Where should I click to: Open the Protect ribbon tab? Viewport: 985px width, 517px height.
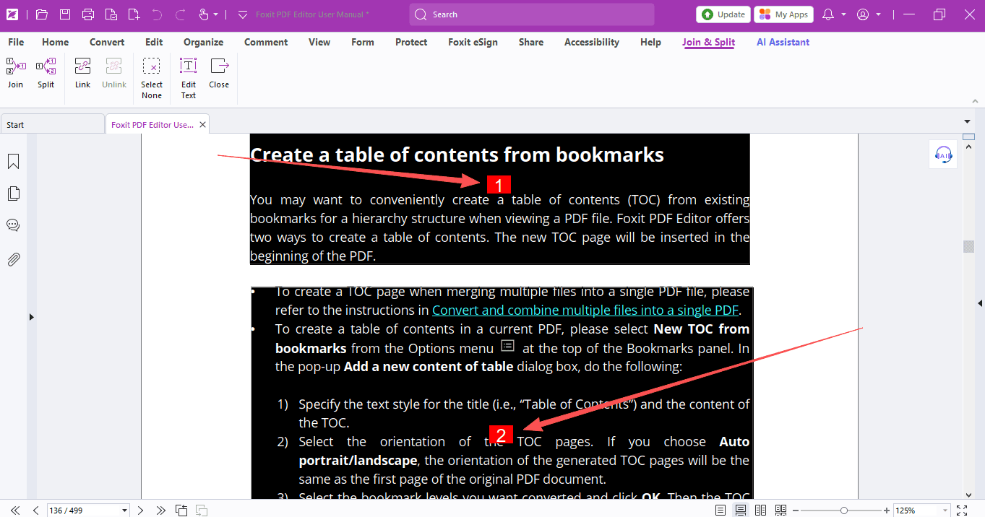click(411, 42)
